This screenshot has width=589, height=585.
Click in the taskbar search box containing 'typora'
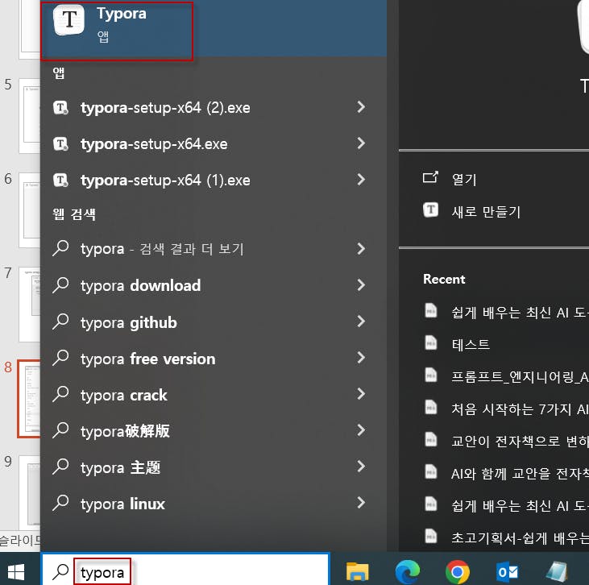click(x=185, y=570)
